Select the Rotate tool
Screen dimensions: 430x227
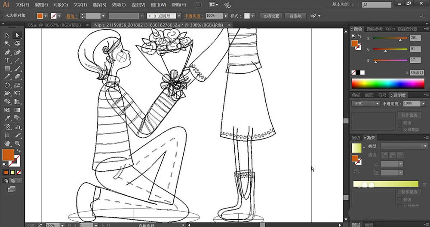7,85
